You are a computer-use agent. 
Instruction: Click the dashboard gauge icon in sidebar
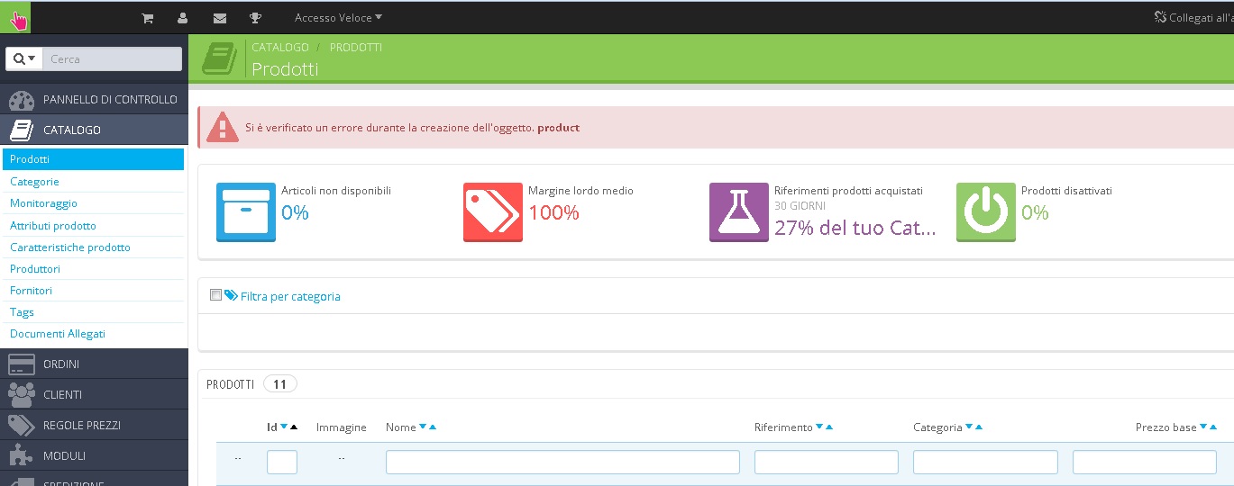coord(22,100)
